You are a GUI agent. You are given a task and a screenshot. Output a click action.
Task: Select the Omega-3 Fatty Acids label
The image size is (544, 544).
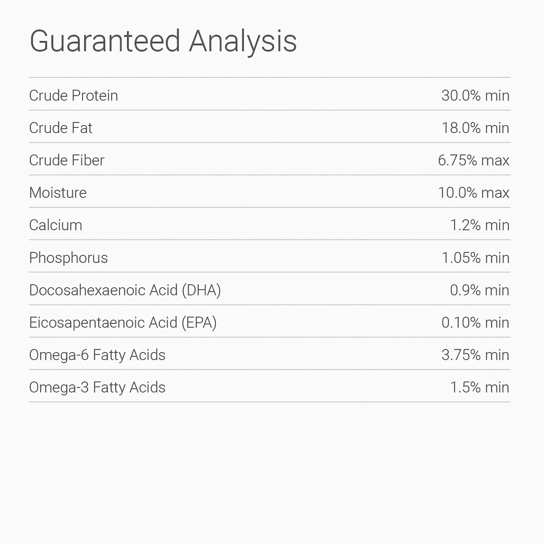pyautogui.click(x=97, y=387)
